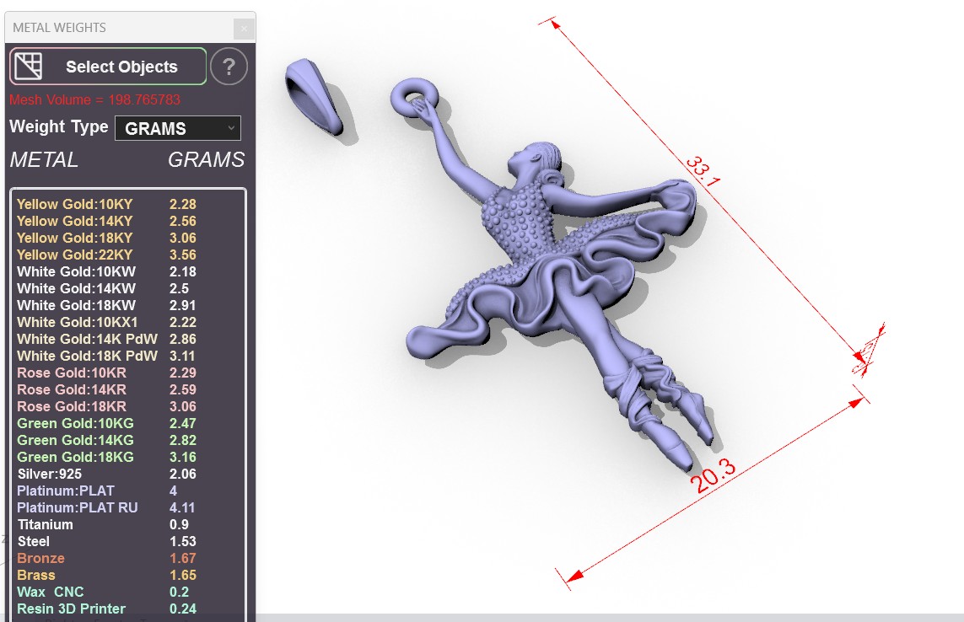The width and height of the screenshot is (964, 622).
Task: Click the 20.3 dimension label
Action: point(713,475)
